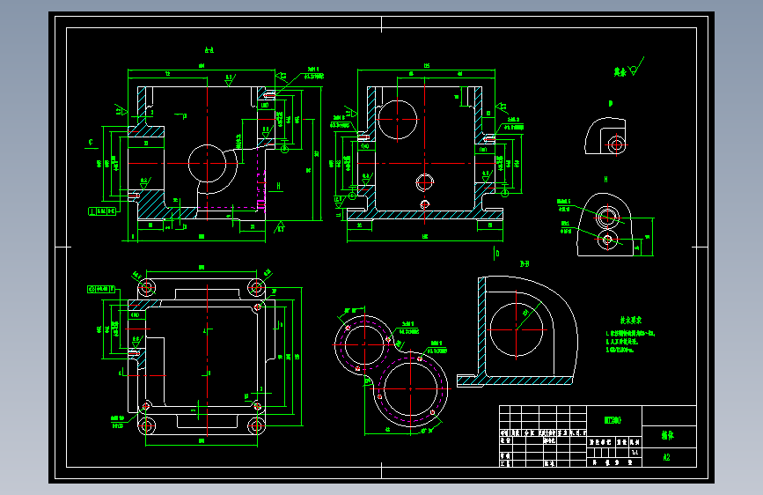Select the upper thread callout left of view H

pyautogui.click(x=563, y=204)
